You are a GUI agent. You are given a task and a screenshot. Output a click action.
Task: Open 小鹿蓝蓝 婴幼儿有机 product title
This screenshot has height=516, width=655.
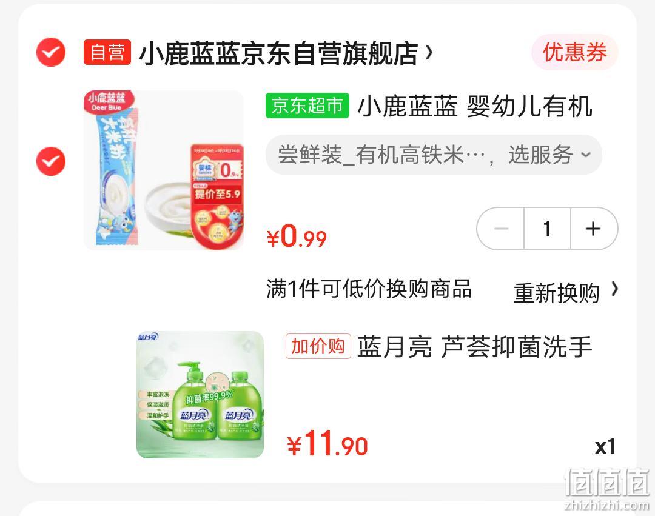pos(475,106)
